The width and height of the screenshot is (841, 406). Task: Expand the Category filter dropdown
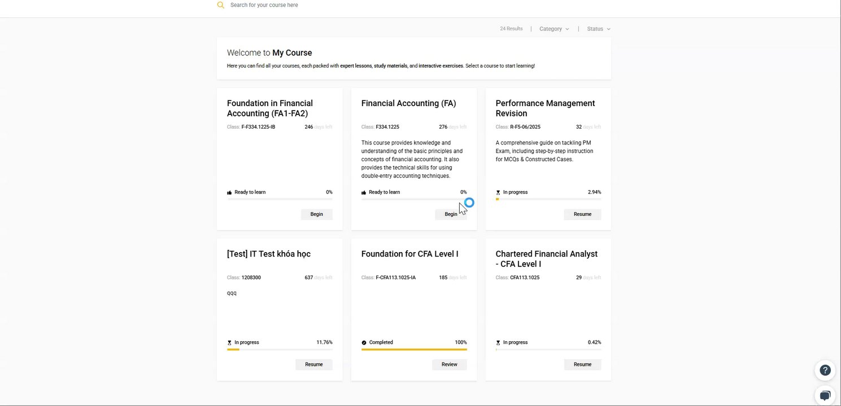click(x=554, y=29)
